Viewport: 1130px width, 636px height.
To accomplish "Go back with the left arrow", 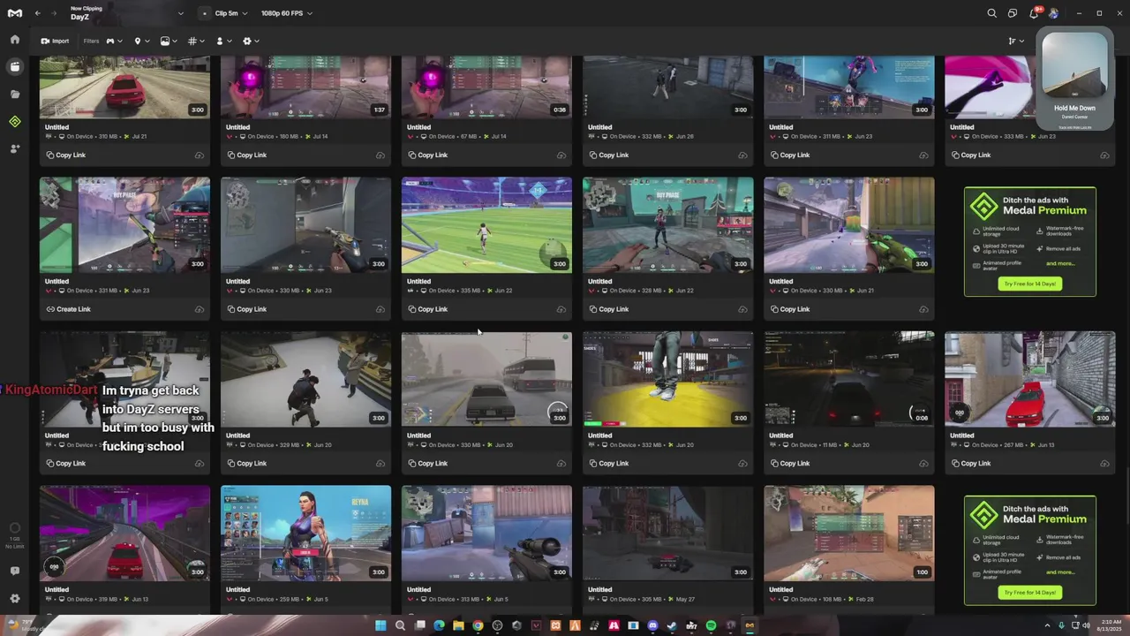I will coord(38,13).
